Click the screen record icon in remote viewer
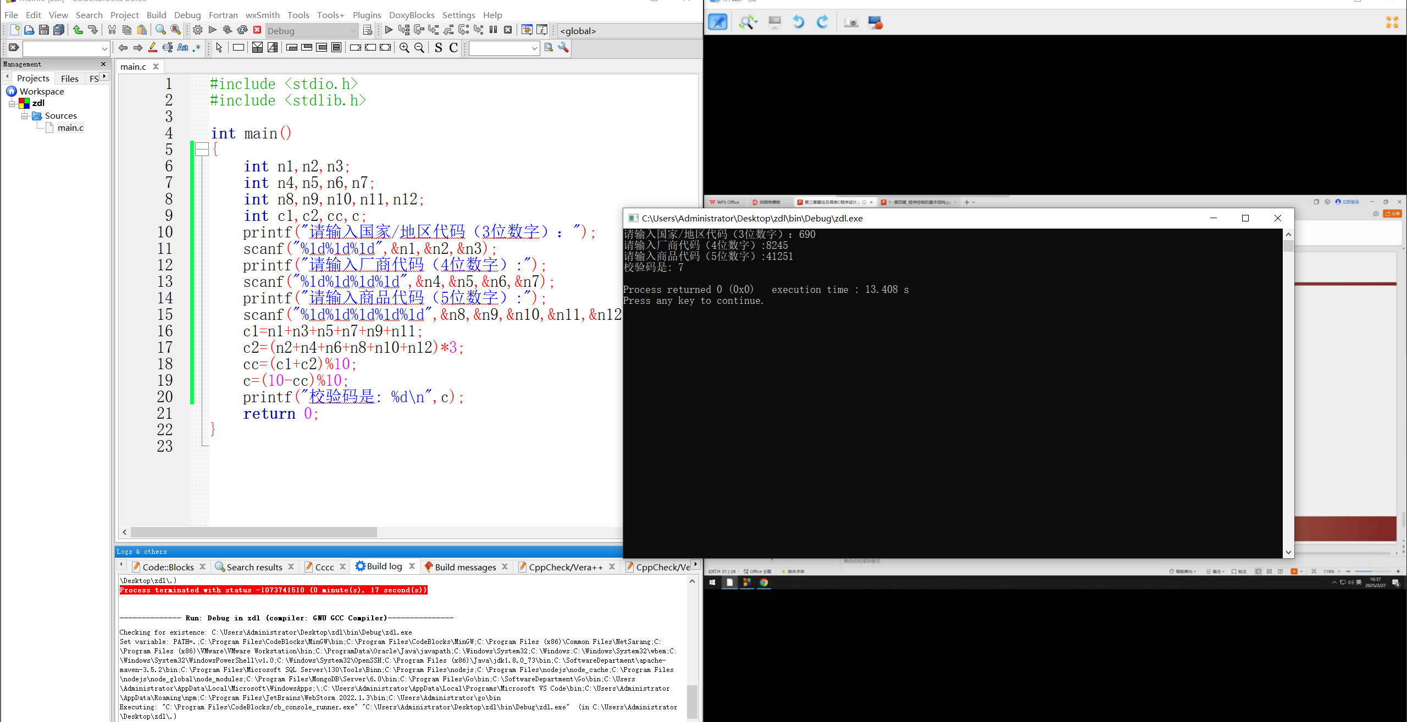1407x722 pixels. (875, 22)
